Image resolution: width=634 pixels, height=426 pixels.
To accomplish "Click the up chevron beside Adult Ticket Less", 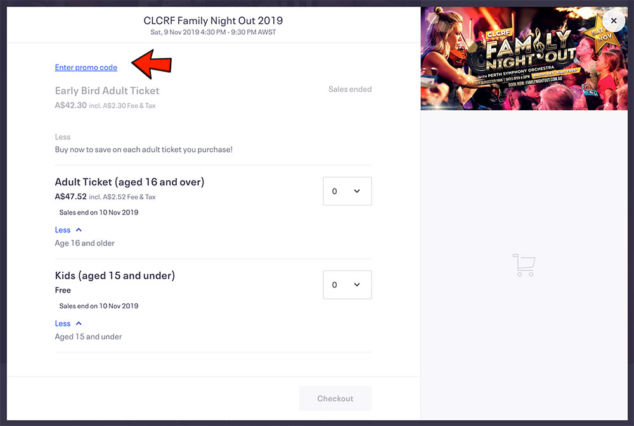I will tap(79, 230).
